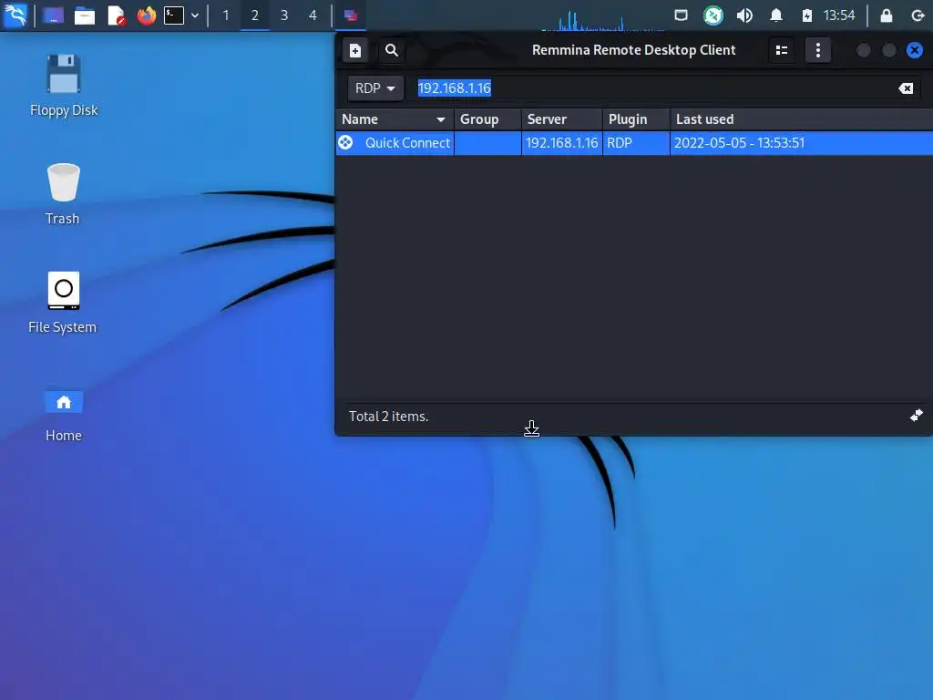Click the 192.168.1.16 server cell
Screen dimensions: 933x700
pos(561,143)
